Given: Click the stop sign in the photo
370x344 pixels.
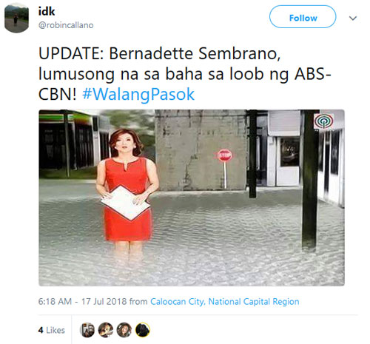Looking at the screenshot, I should [x=225, y=155].
